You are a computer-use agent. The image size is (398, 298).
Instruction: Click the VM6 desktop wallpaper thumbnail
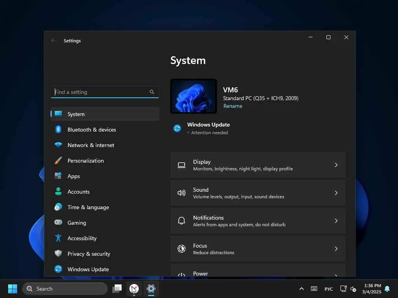pos(194,96)
